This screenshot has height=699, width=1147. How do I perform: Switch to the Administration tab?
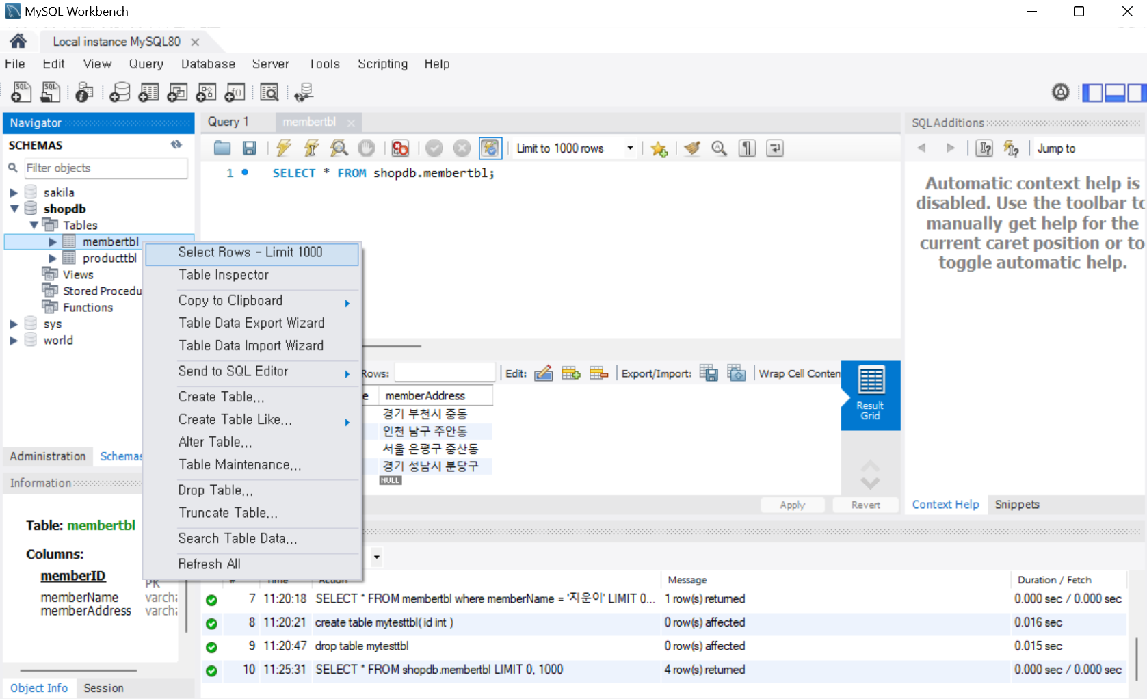coord(48,456)
